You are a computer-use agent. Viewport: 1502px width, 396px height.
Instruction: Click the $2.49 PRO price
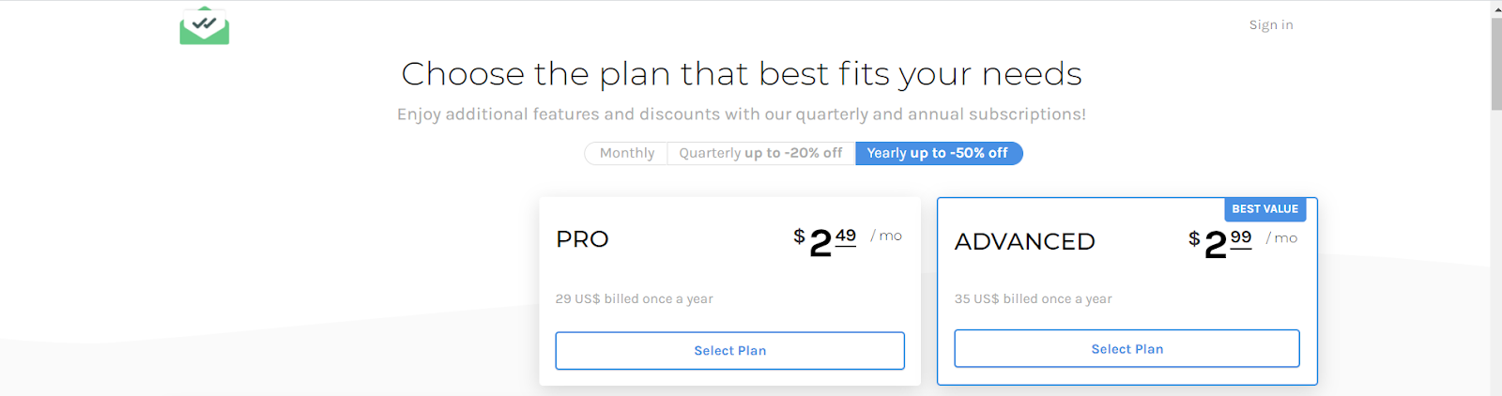pyautogui.click(x=825, y=241)
